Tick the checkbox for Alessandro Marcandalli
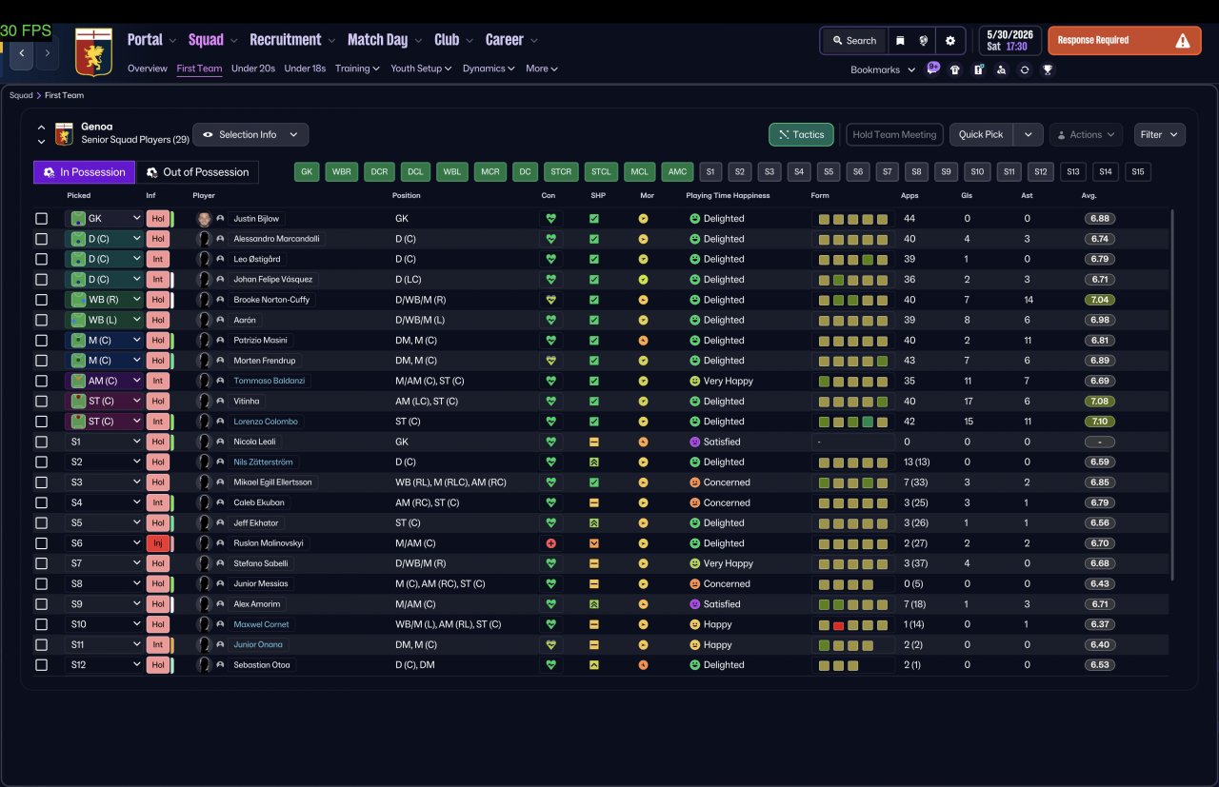1219x787 pixels. (41, 239)
